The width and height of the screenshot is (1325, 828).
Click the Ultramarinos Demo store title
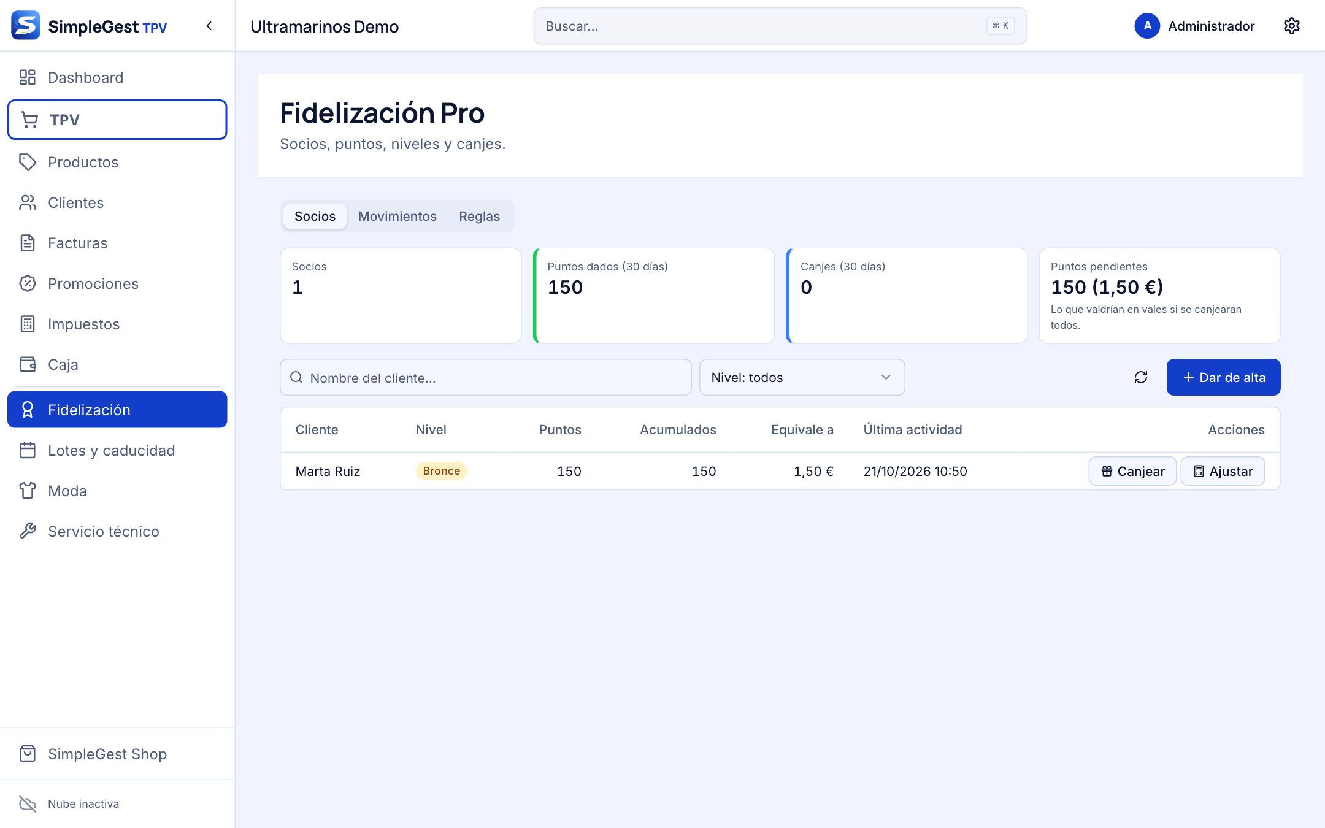point(325,26)
